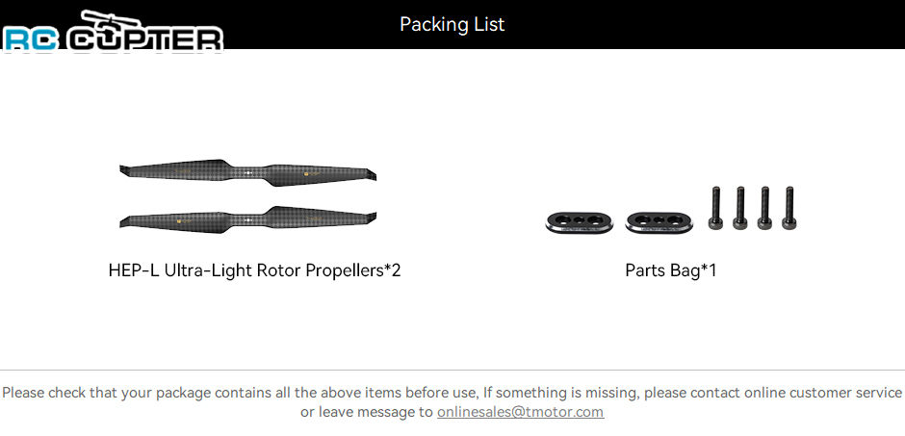Click the left black mounting plate

[x=579, y=221]
